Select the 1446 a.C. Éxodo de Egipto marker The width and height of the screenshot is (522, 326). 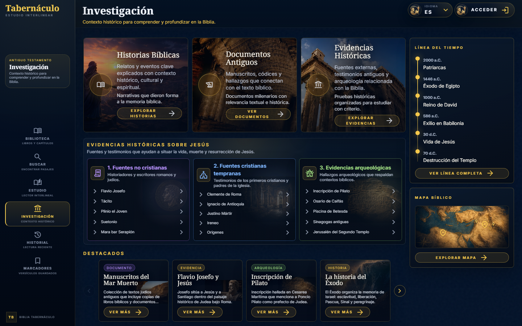pos(418,78)
